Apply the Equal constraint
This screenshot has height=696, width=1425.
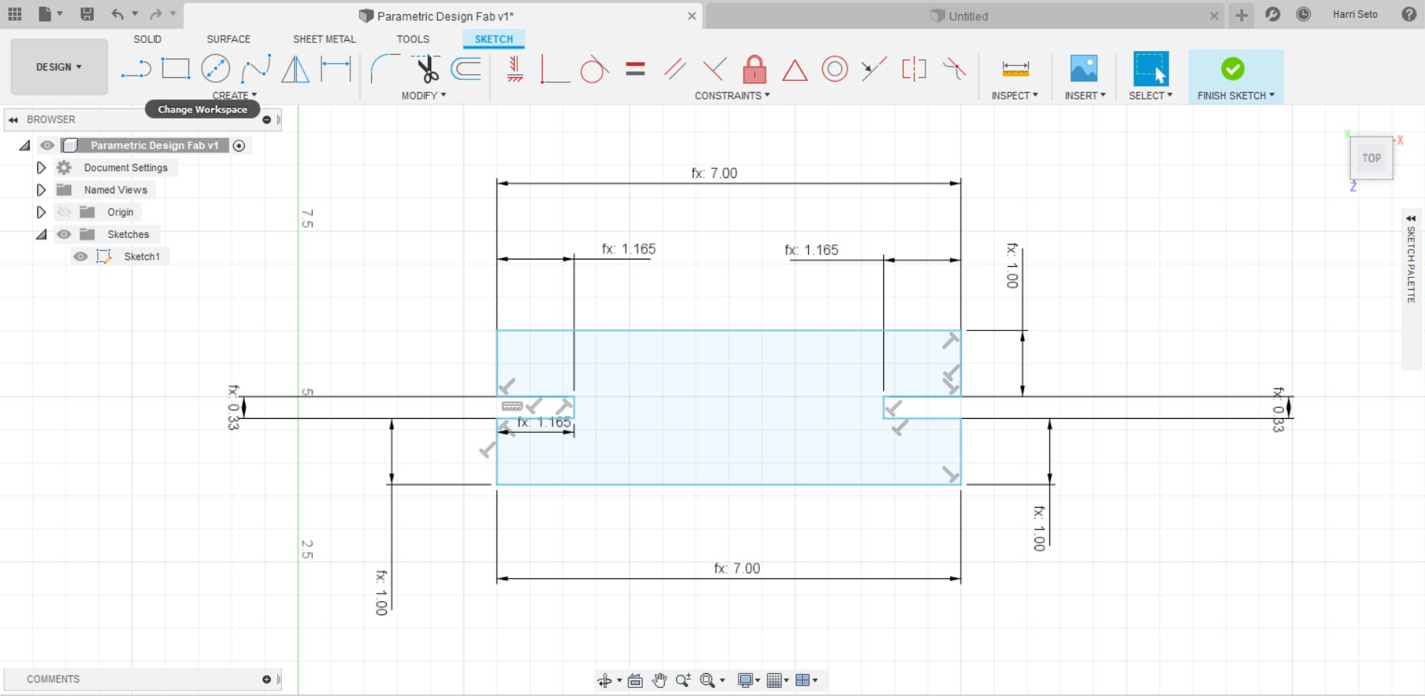click(x=635, y=69)
